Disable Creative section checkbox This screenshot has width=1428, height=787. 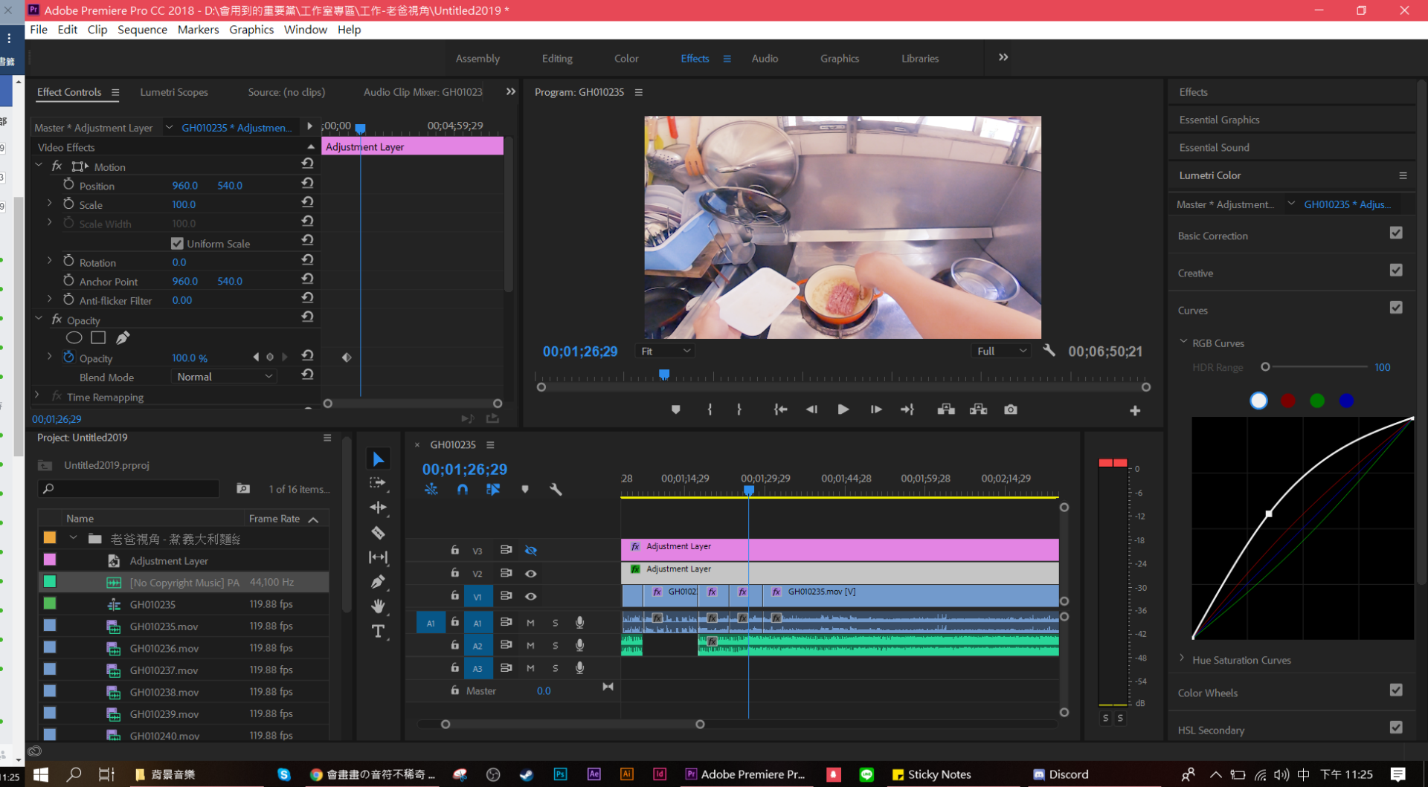pos(1396,270)
